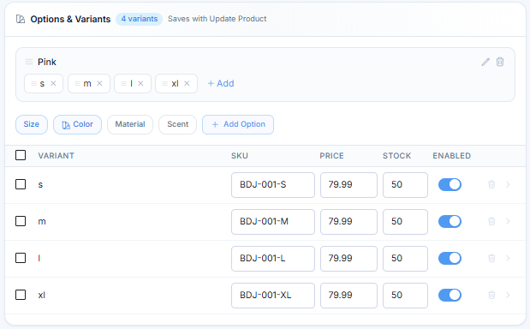
Task: Edit SKU field BDJ-001-M
Action: tap(273, 222)
